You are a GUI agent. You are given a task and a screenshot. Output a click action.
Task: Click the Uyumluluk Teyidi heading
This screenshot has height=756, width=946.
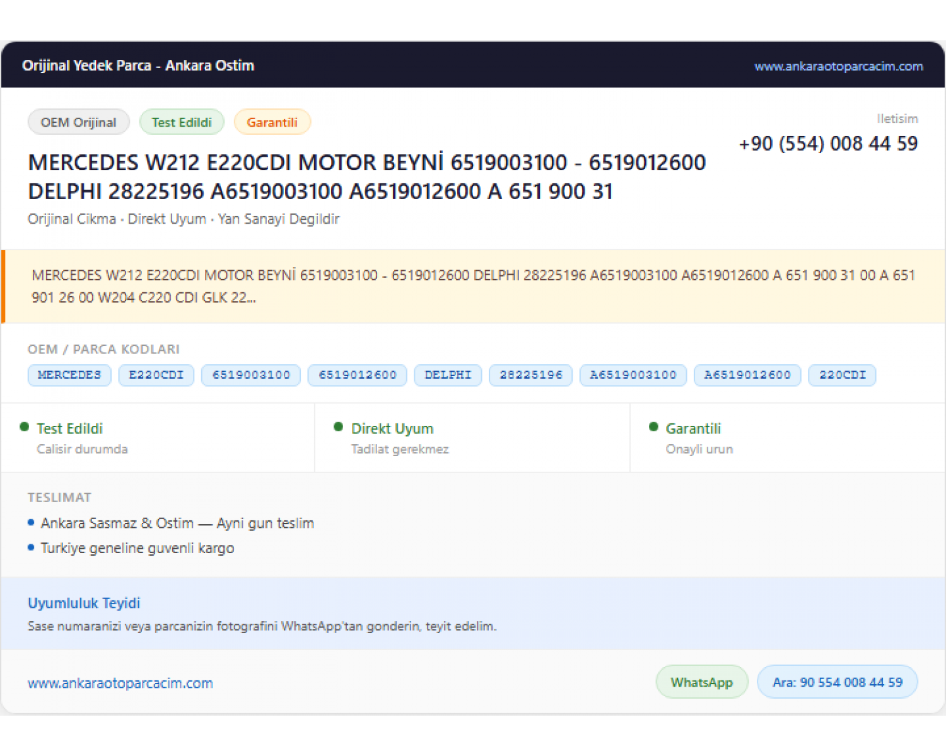click(84, 603)
